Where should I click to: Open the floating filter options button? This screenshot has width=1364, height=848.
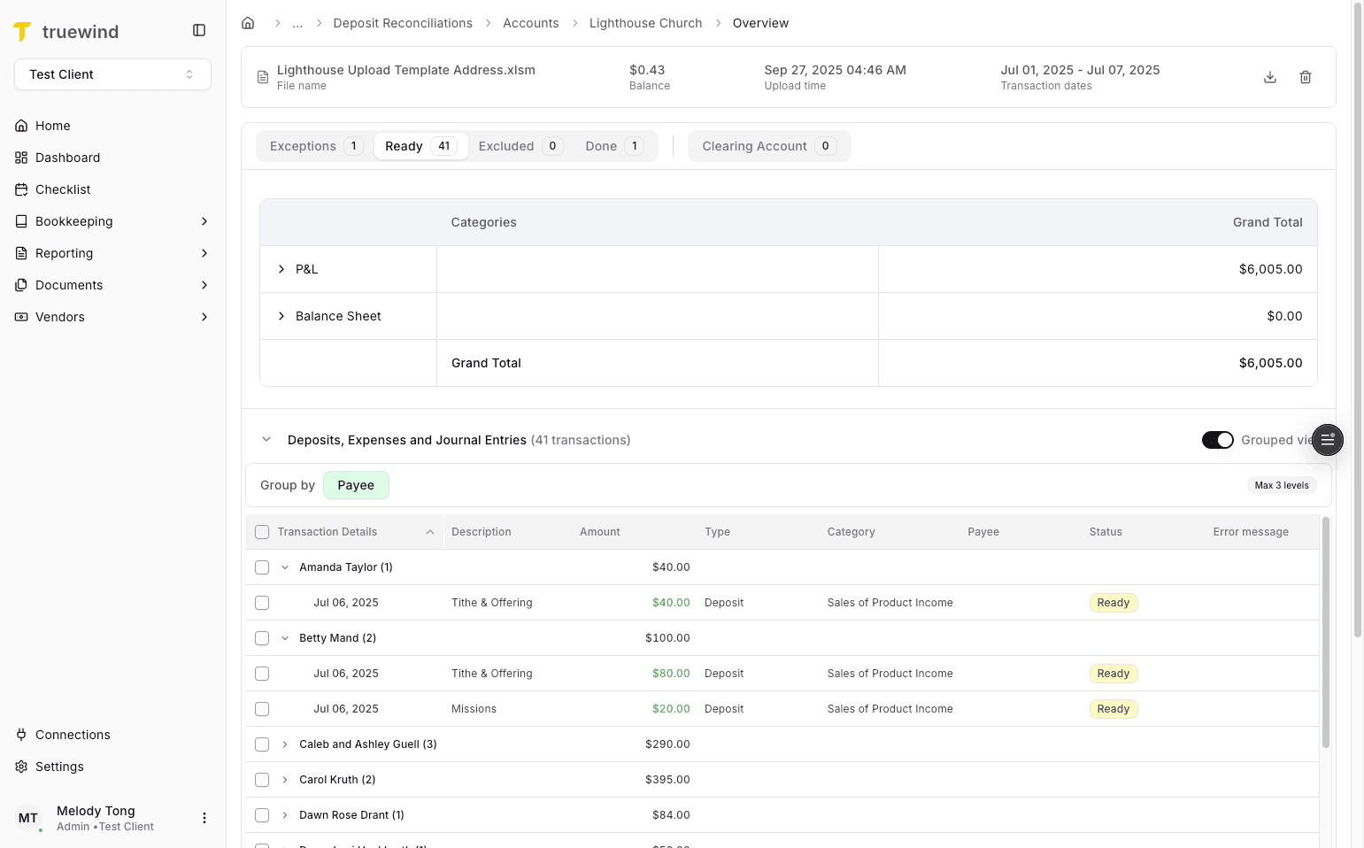pos(1327,440)
